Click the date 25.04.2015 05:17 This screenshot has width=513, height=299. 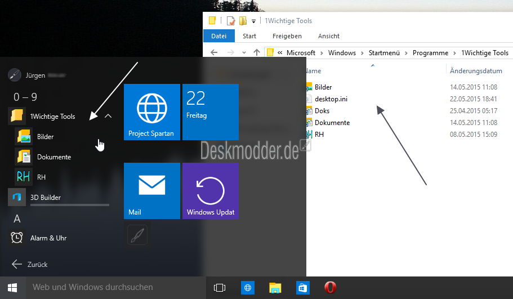pos(473,110)
